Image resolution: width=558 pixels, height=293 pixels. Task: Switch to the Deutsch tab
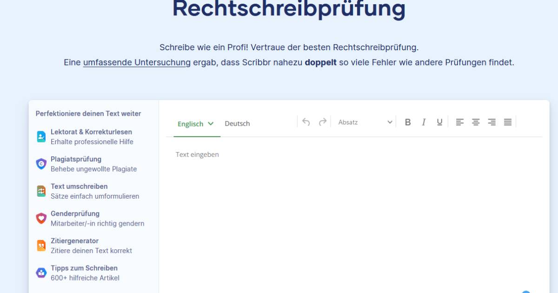[237, 124]
